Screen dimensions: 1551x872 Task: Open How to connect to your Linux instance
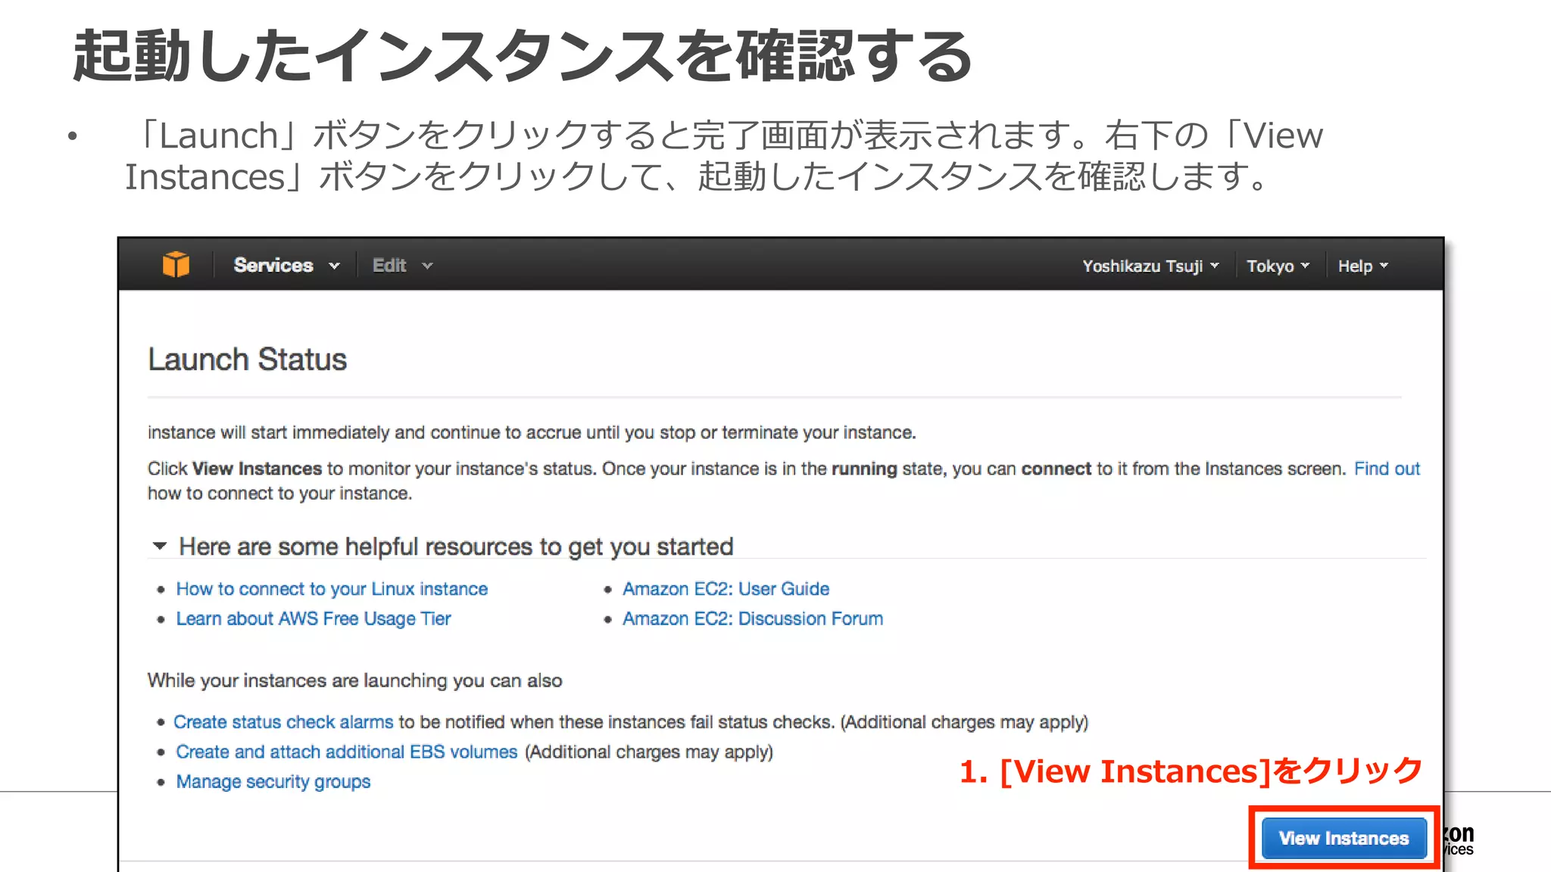tap(332, 589)
